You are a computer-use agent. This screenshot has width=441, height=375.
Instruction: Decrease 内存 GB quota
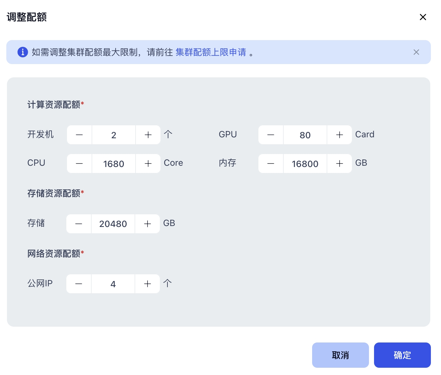271,164
